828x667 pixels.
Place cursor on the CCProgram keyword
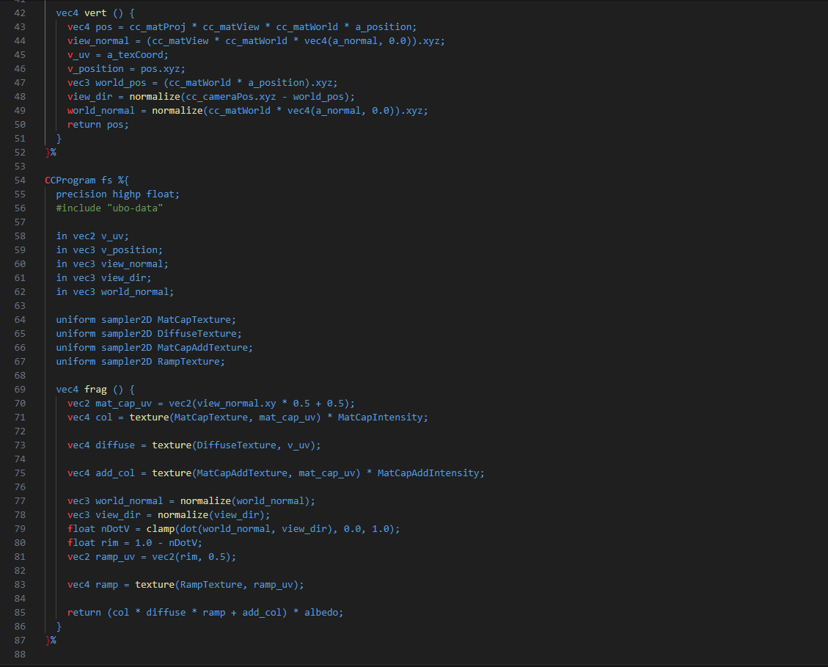(x=70, y=181)
